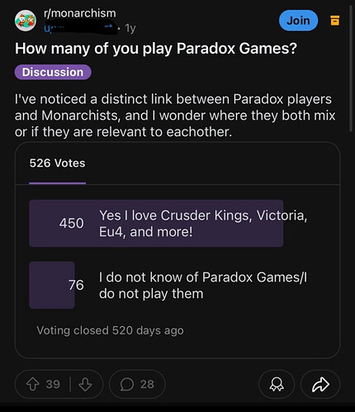Screen dimensions: 355x412
Task: Open the r/monarchism subreddit link
Action: (x=80, y=13)
